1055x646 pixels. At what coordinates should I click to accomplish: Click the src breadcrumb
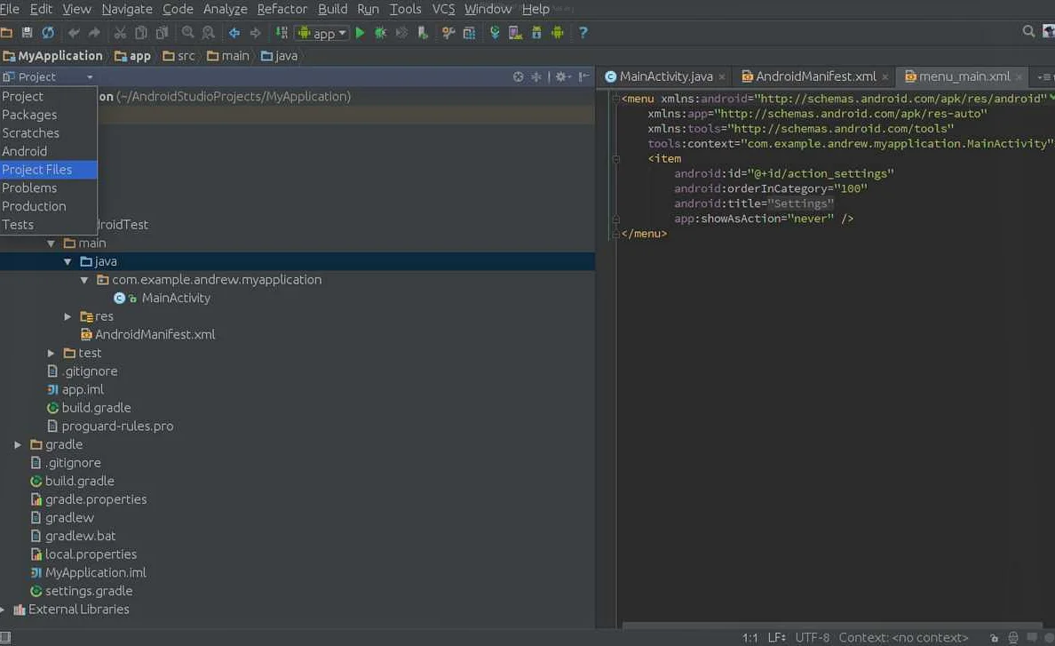pos(179,56)
